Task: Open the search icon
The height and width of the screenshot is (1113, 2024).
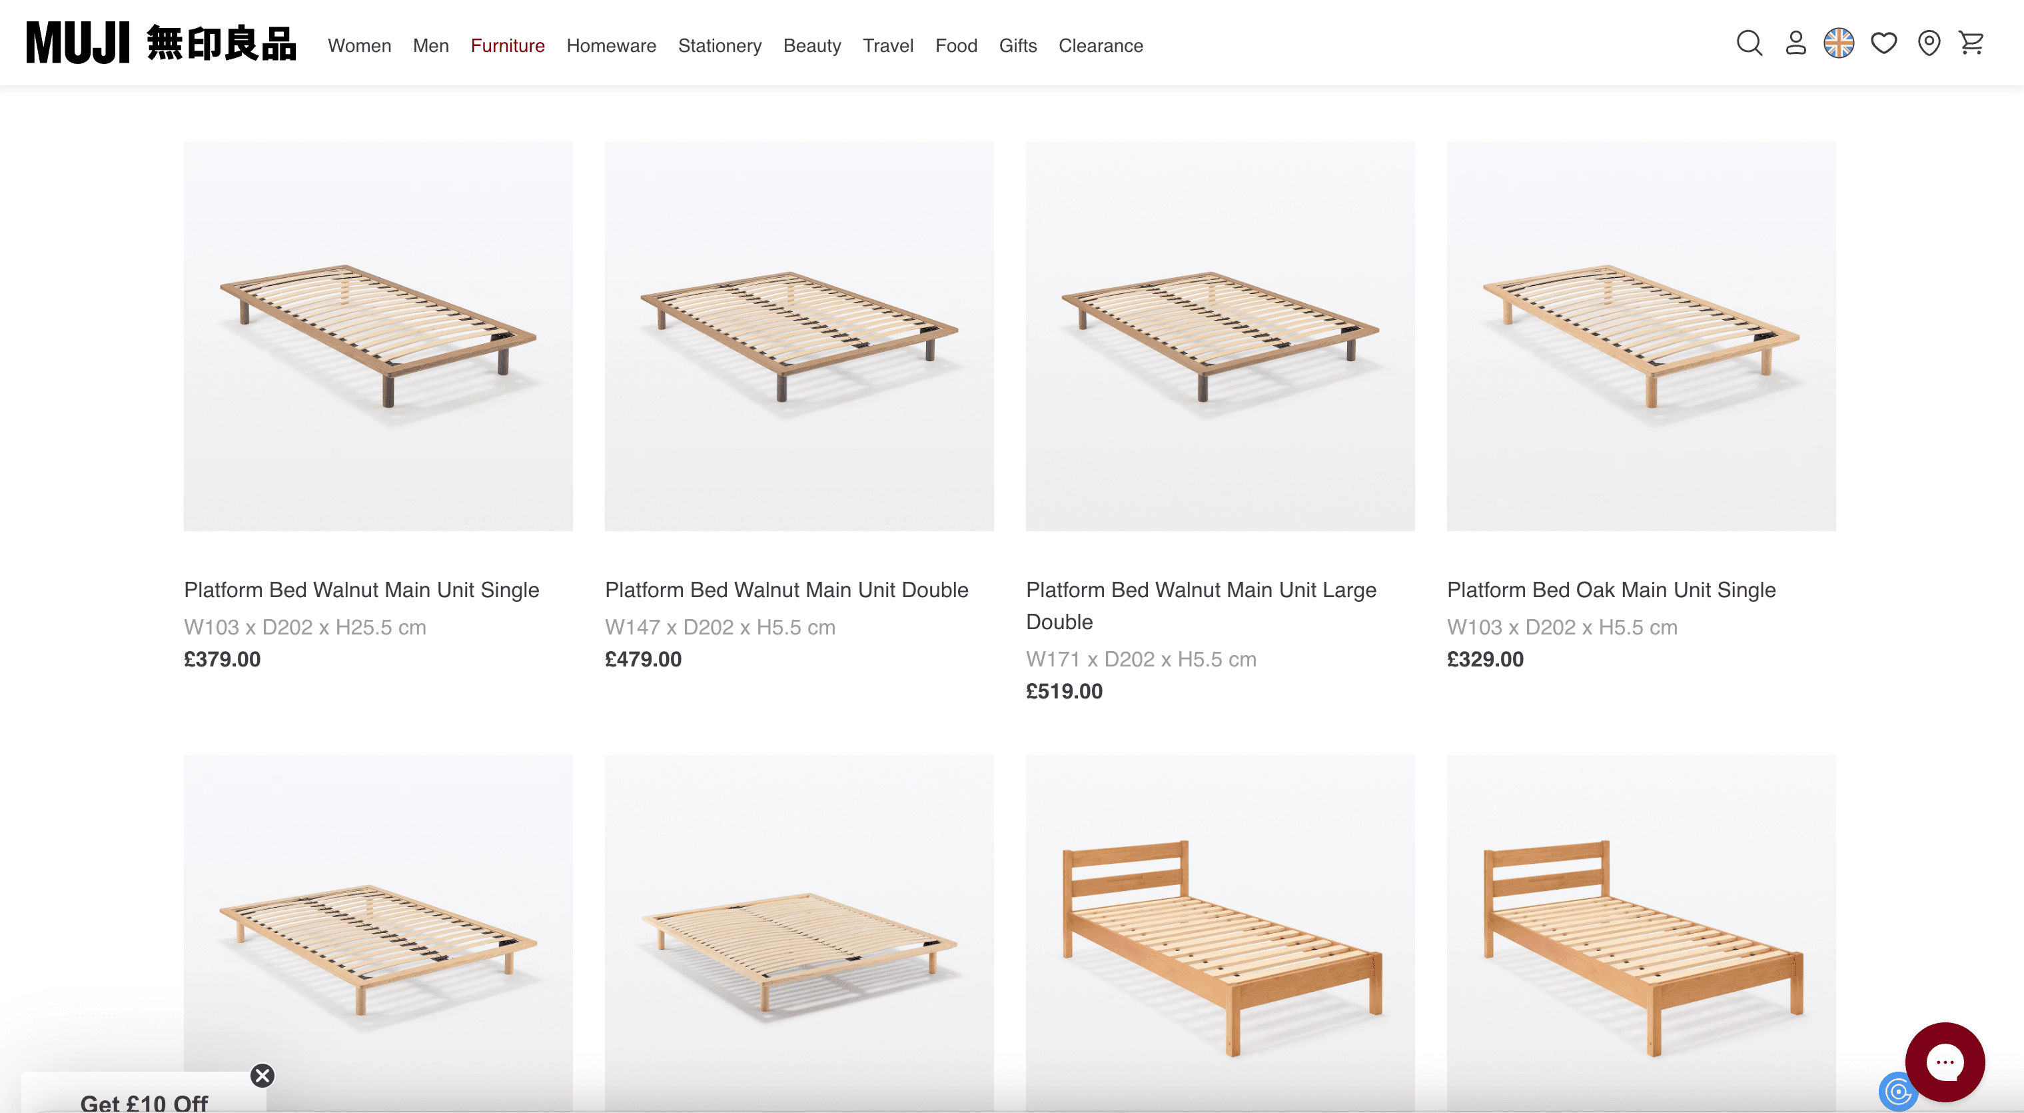Action: click(1749, 43)
